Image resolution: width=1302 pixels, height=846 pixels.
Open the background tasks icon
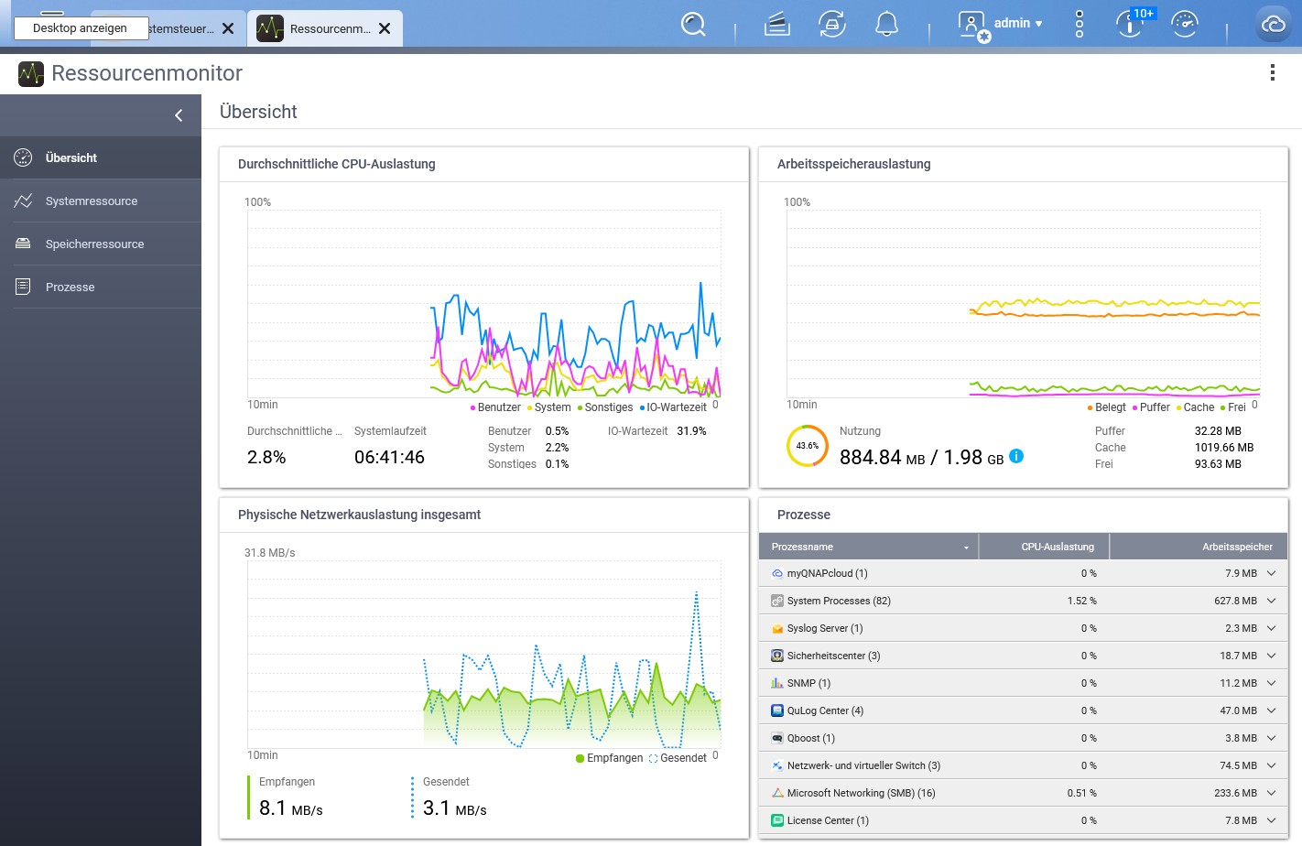click(776, 25)
